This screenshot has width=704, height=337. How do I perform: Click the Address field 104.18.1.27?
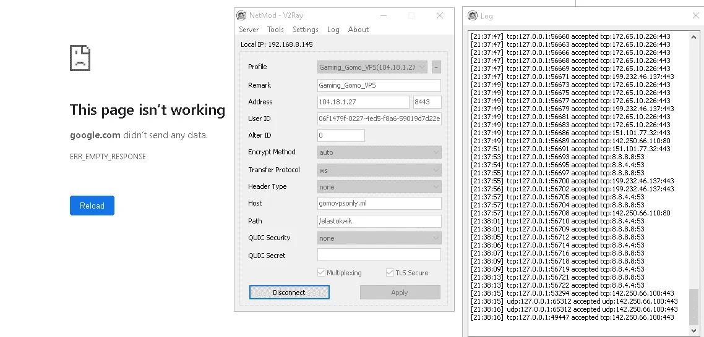tap(363, 102)
